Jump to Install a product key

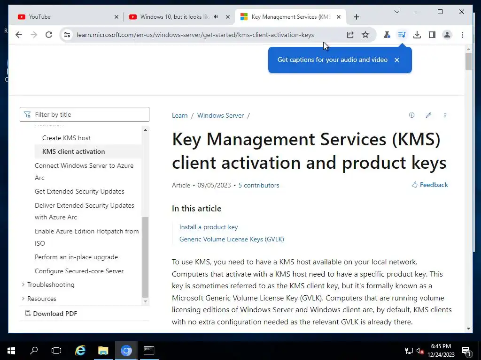(x=209, y=227)
